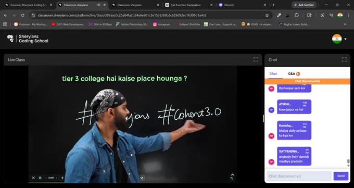The height and width of the screenshot is (188, 354).
Task: Add a new whiteboard page with plus icon
Action: pos(62,178)
